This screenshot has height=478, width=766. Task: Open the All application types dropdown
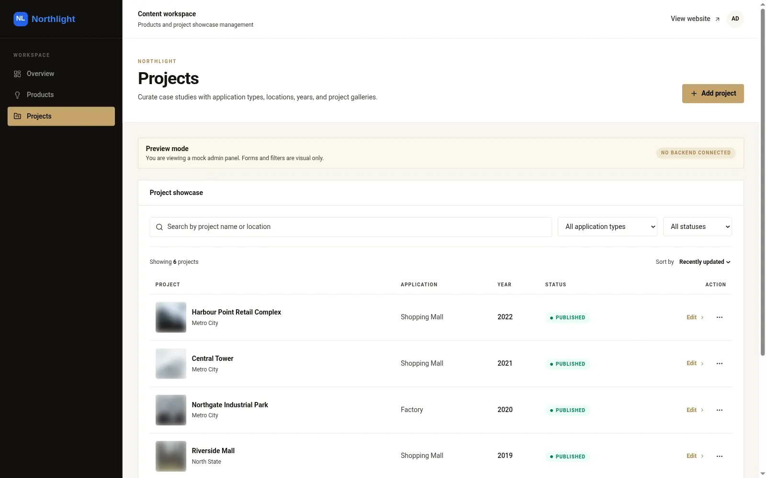[608, 227]
